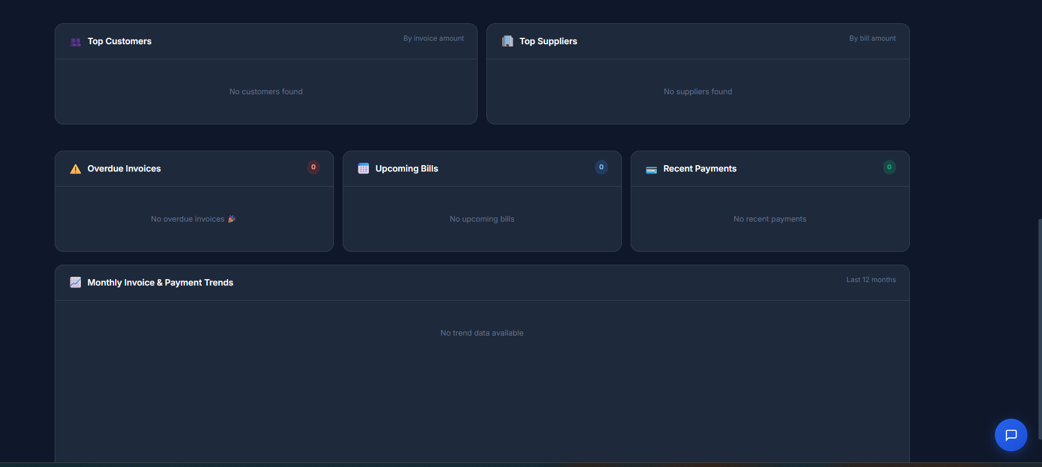This screenshot has height=467, width=1042.
Task: Click the red Overdue Invoices count badge
Action: point(314,167)
